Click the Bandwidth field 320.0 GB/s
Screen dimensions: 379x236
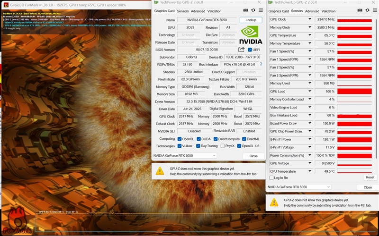[246, 94]
